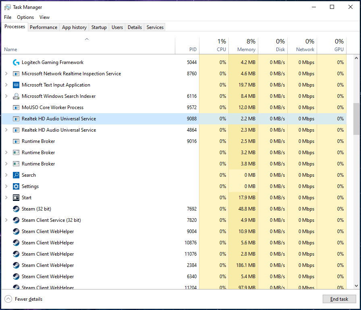Sort by the Name column header
Viewport: 361px width, 310px height.
88,46
